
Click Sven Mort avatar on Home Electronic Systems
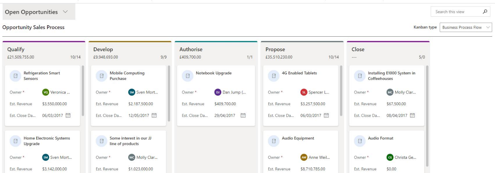pyautogui.click(x=46, y=157)
